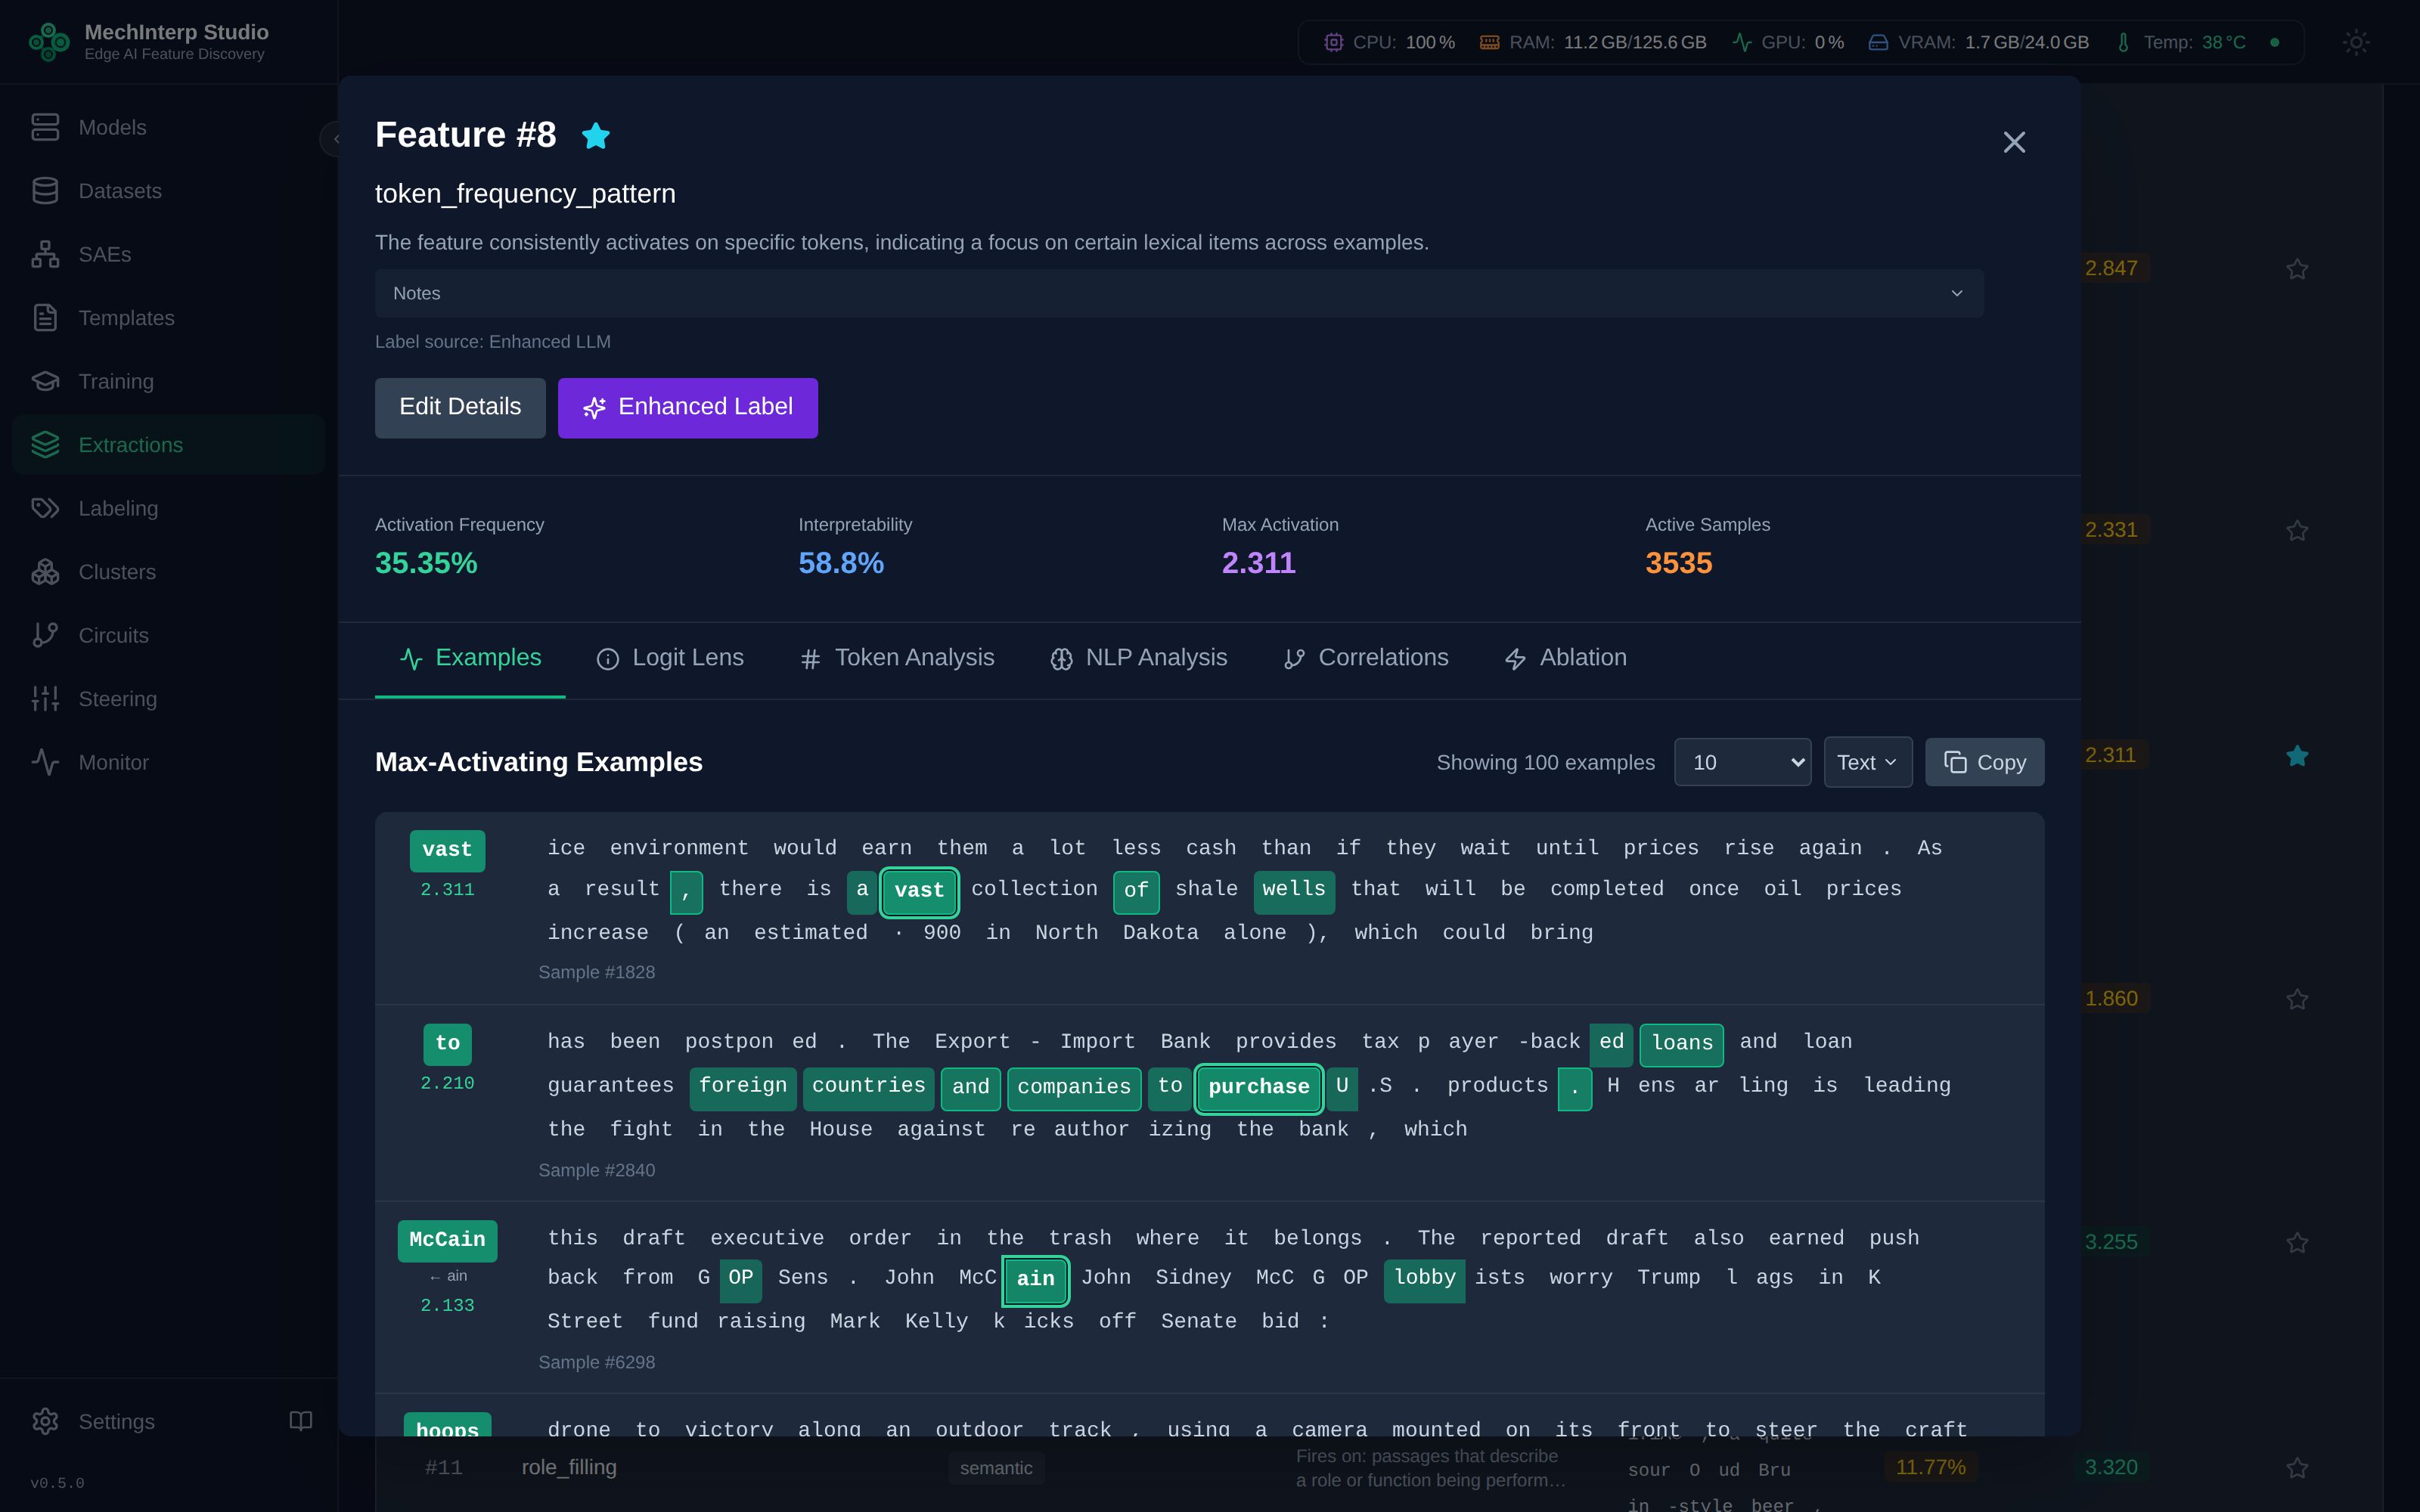Click the CPU usage chip icon
The image size is (2420, 1512).
tap(1333, 42)
